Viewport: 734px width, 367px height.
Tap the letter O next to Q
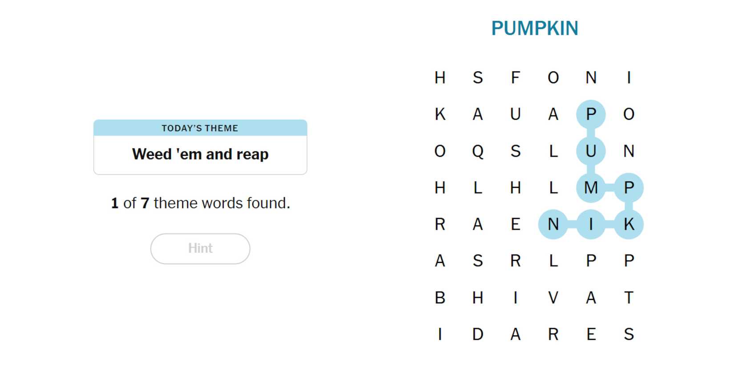440,151
